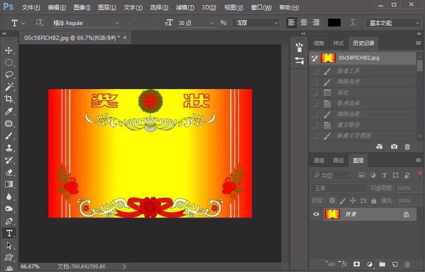
Task: Select the Magic Wand tool
Action: pos(8,87)
